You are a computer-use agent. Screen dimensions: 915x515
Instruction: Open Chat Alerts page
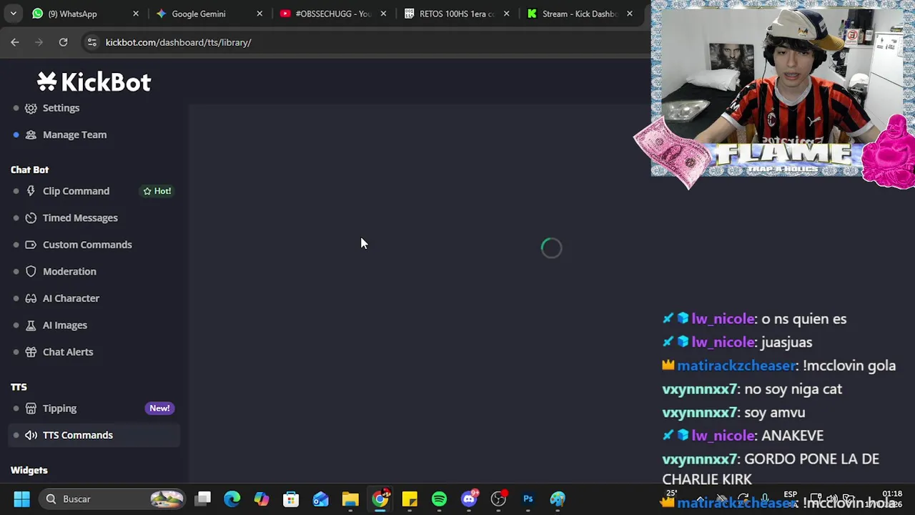68,352
